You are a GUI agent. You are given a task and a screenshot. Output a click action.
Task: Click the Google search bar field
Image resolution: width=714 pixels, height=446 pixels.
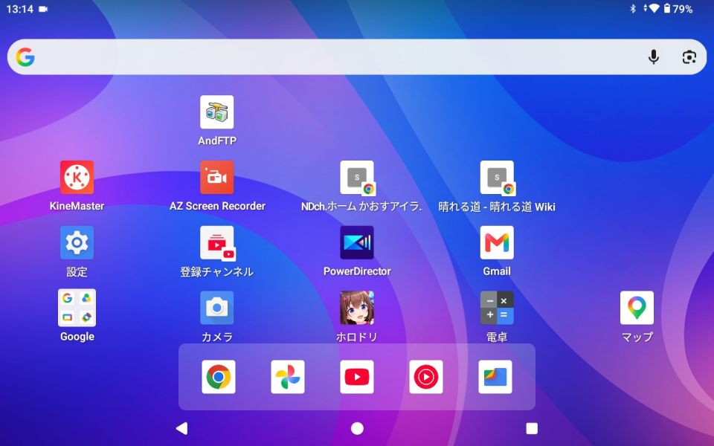pyautogui.click(x=357, y=57)
